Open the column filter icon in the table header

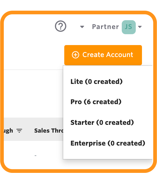19,131
